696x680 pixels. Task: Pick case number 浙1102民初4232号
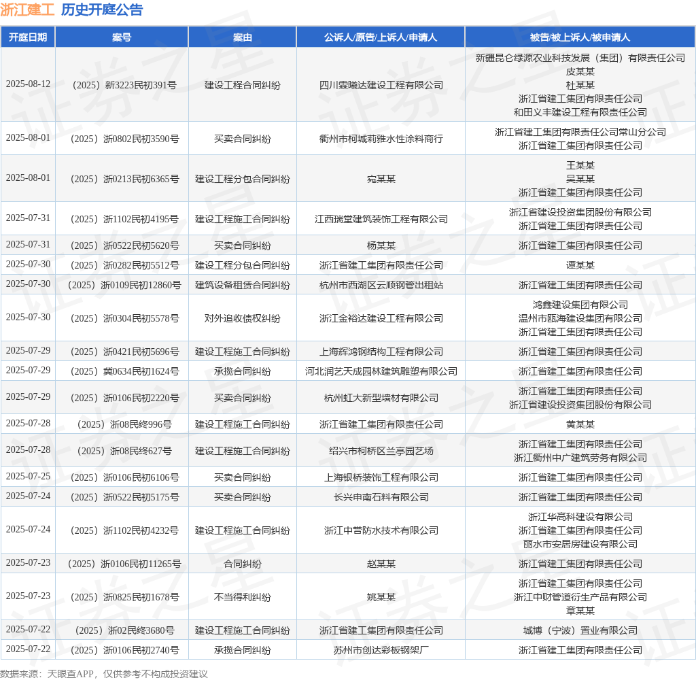[125, 531]
